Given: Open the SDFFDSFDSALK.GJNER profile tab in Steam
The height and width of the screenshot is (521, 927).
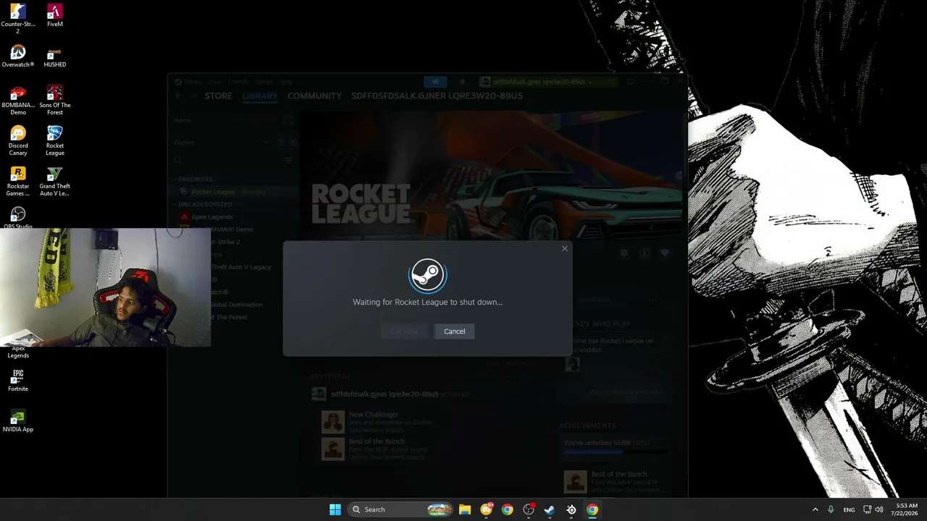Looking at the screenshot, I should coord(437,96).
